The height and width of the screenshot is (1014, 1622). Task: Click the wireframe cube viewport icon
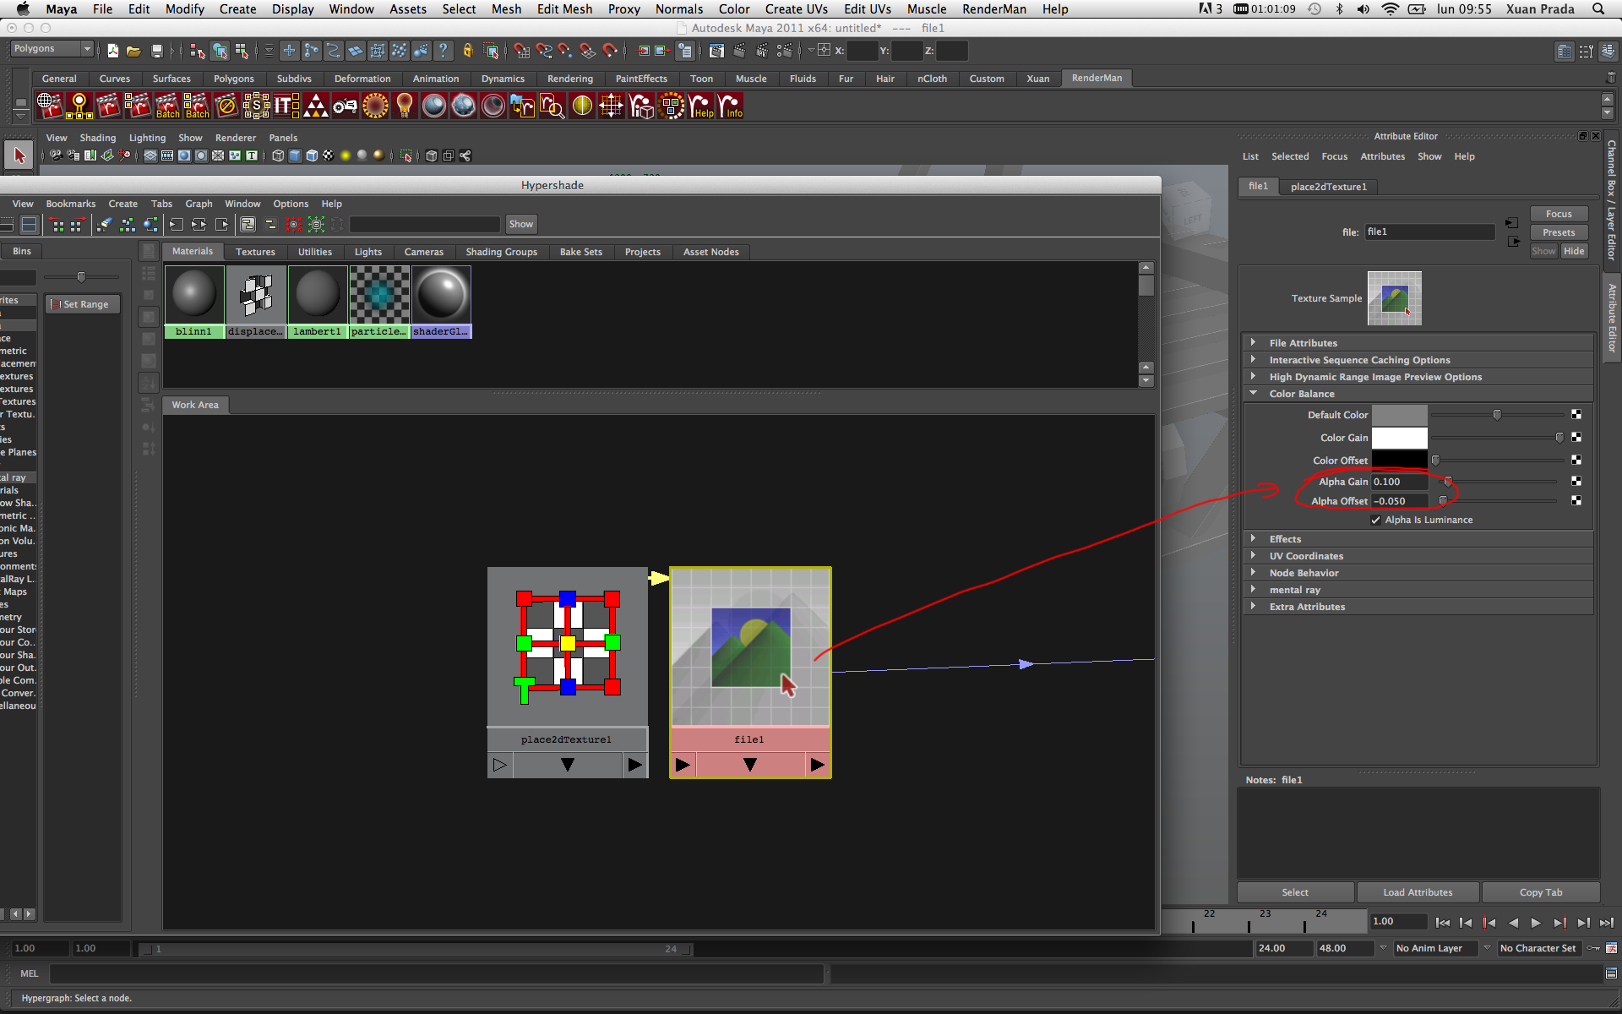point(277,155)
